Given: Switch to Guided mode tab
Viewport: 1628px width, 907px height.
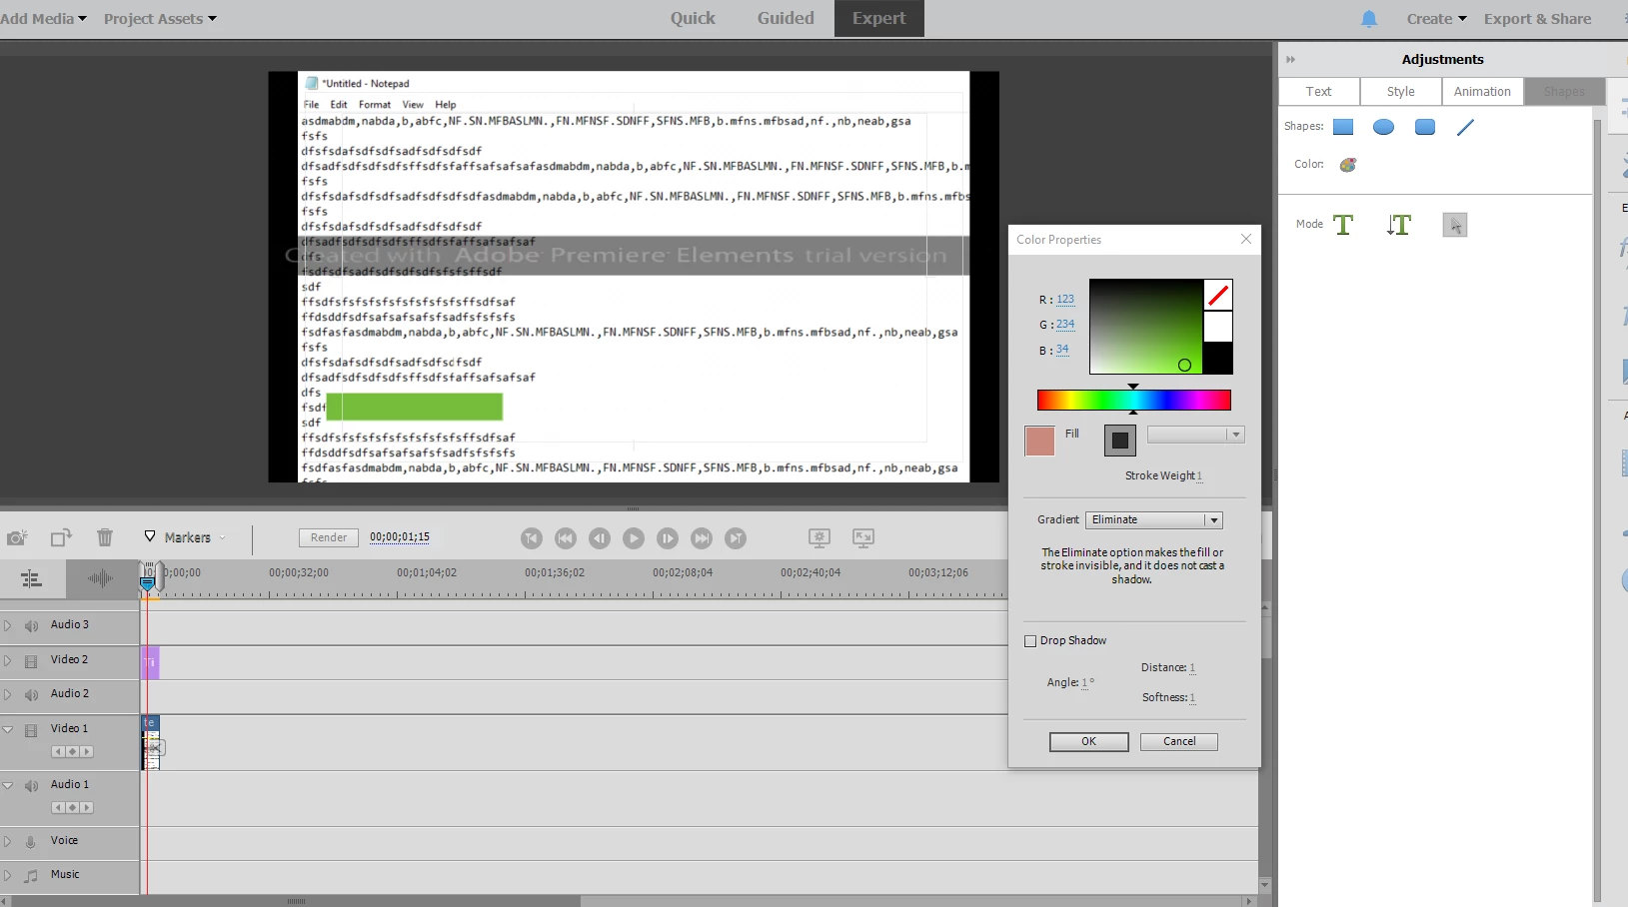Looking at the screenshot, I should pos(786,18).
